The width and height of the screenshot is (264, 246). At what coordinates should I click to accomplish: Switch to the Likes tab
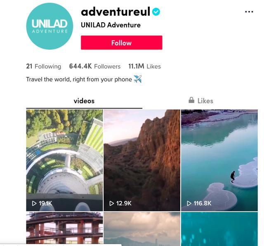tap(201, 101)
